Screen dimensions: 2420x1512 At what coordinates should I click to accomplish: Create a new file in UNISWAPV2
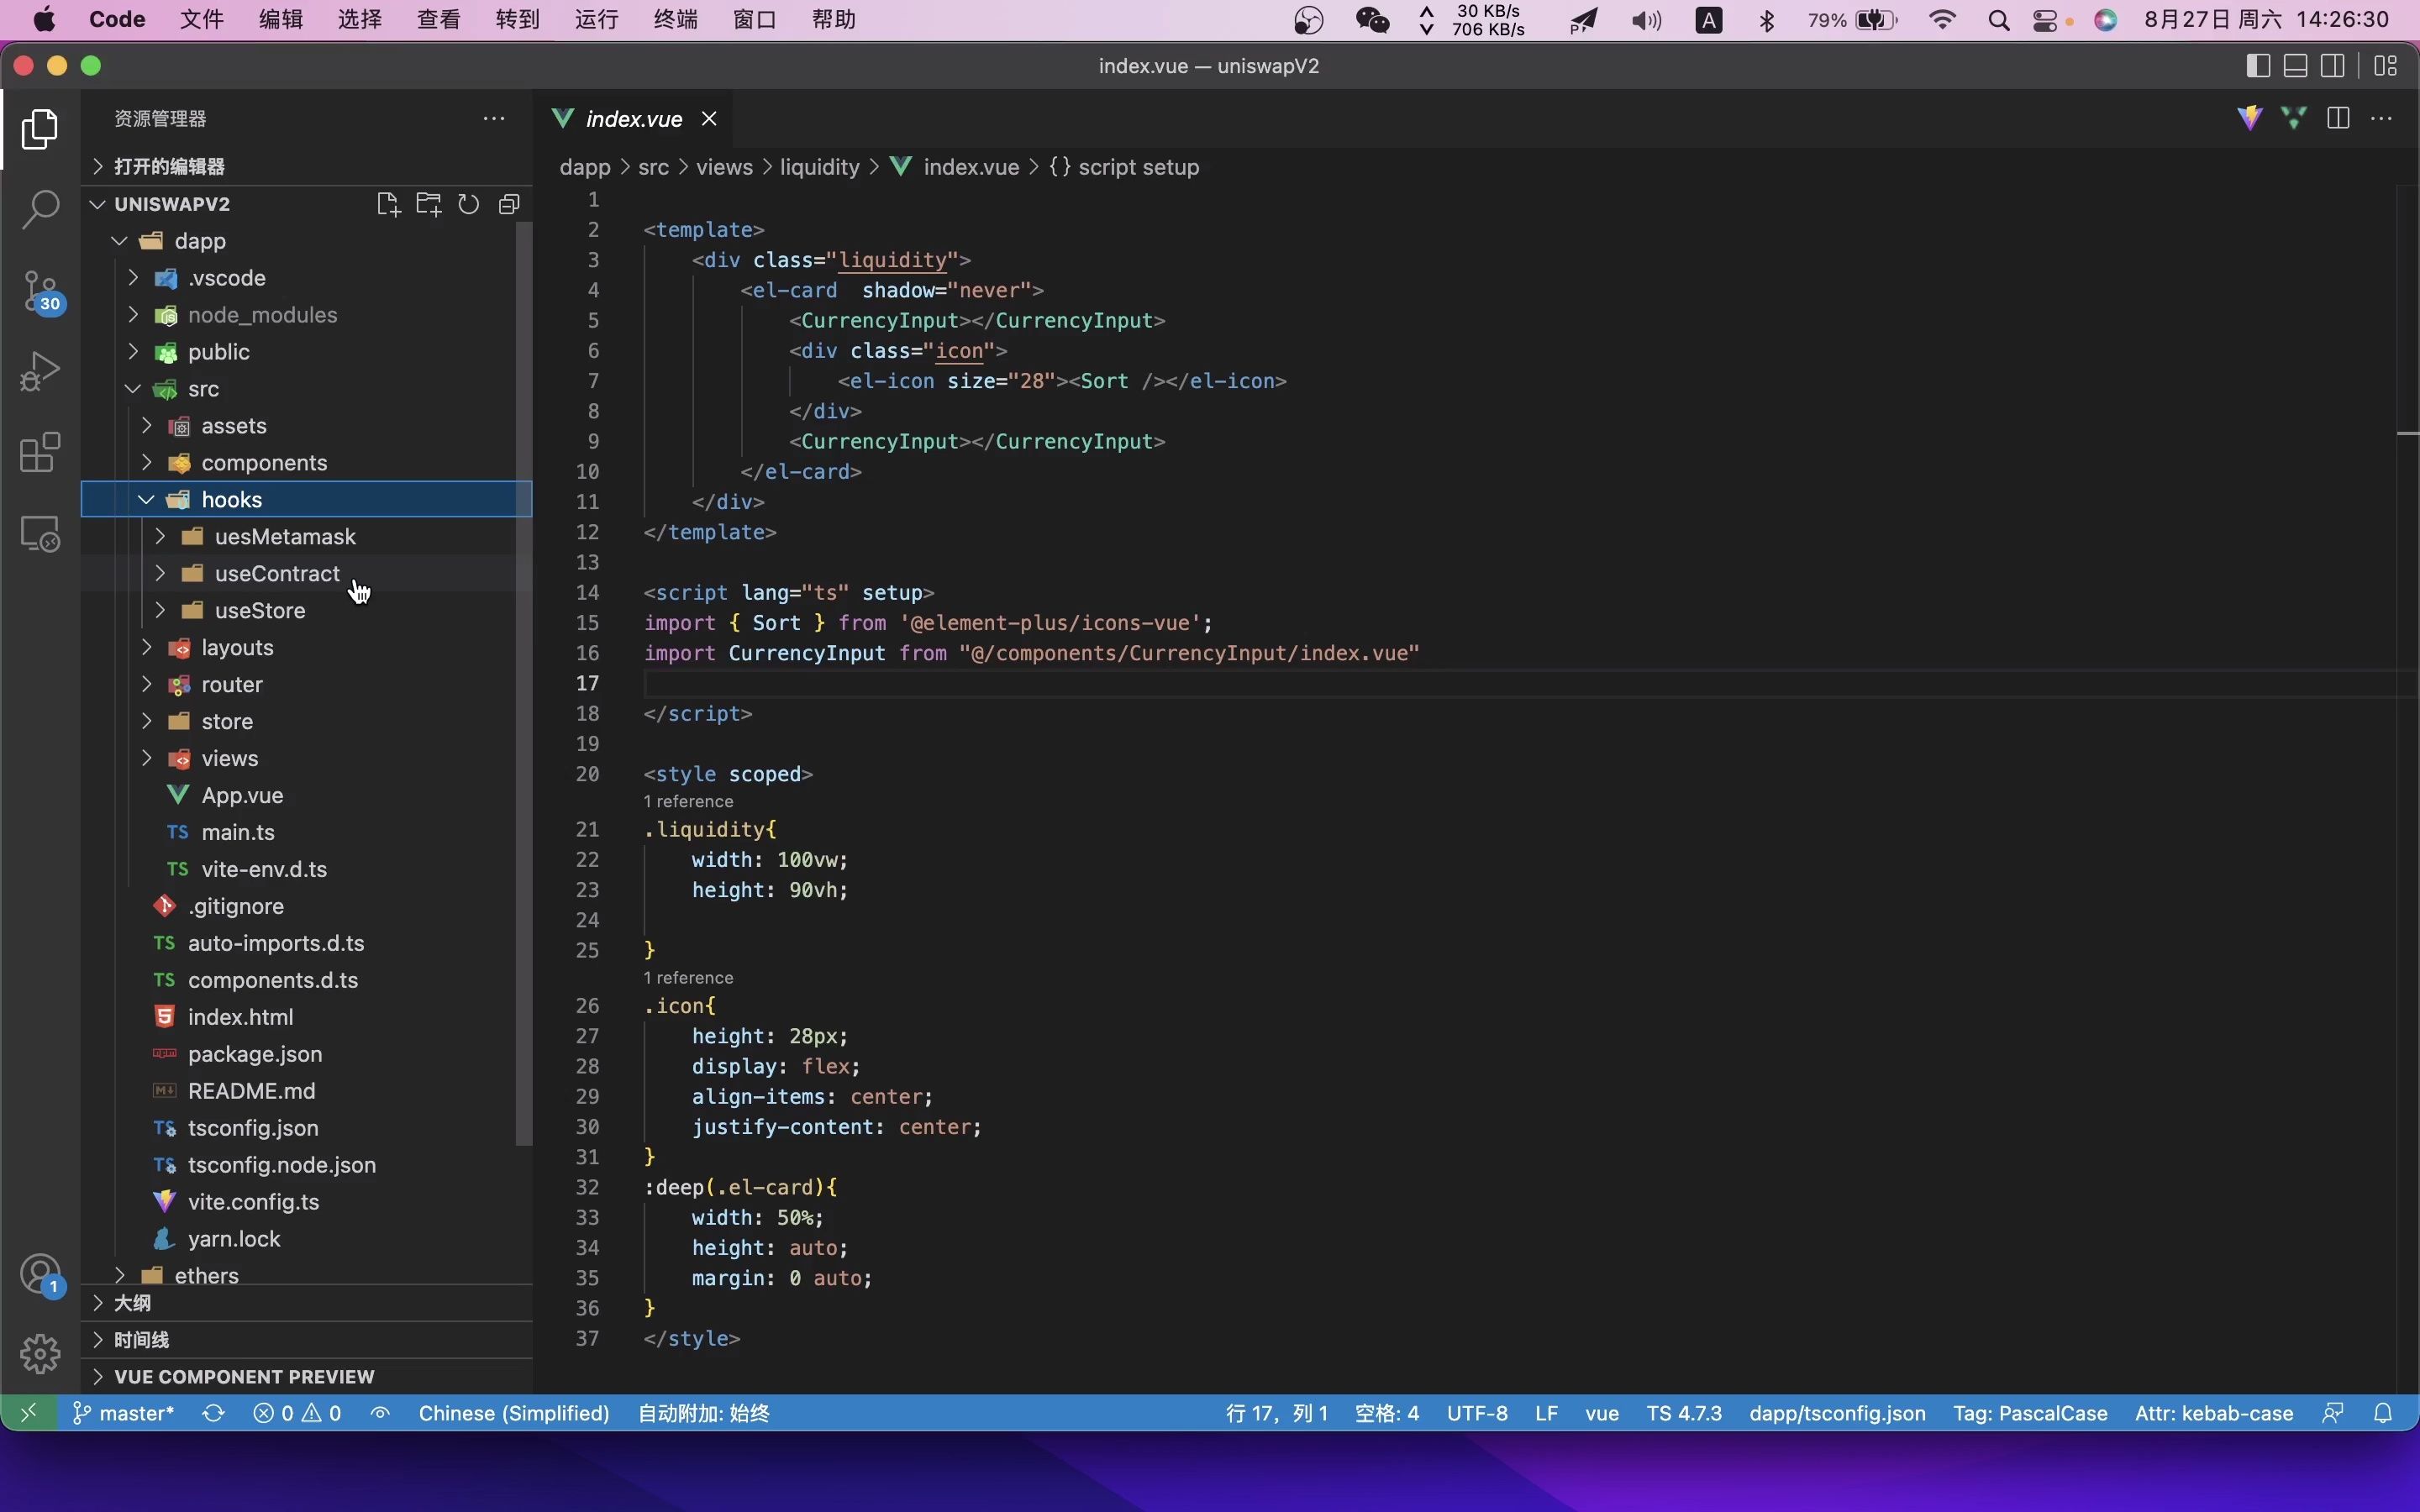pyautogui.click(x=388, y=204)
